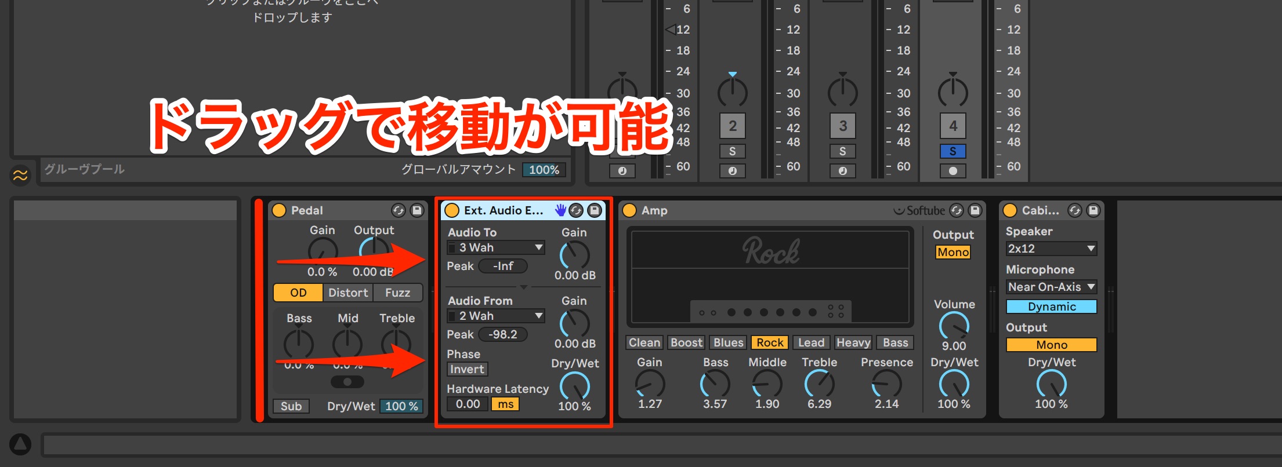Click the global amount 100% field
The image size is (1282, 467).
(x=544, y=170)
